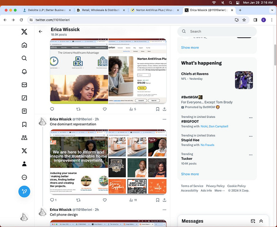This screenshot has width=277, height=227.
Task: Click the Search input field
Action: 217,31
